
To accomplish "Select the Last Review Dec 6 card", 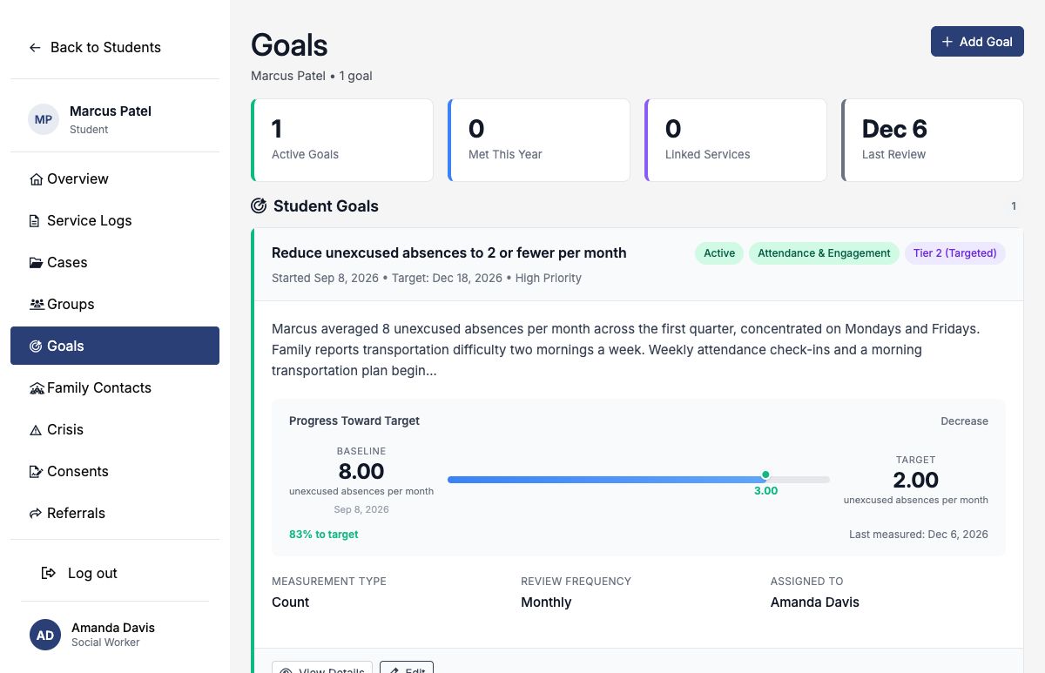I will (x=933, y=140).
